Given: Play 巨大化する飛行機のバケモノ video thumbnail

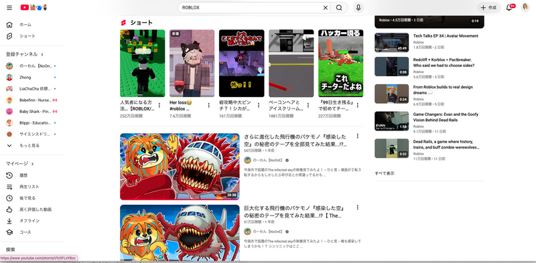Looking at the screenshot, I should pos(180,234).
